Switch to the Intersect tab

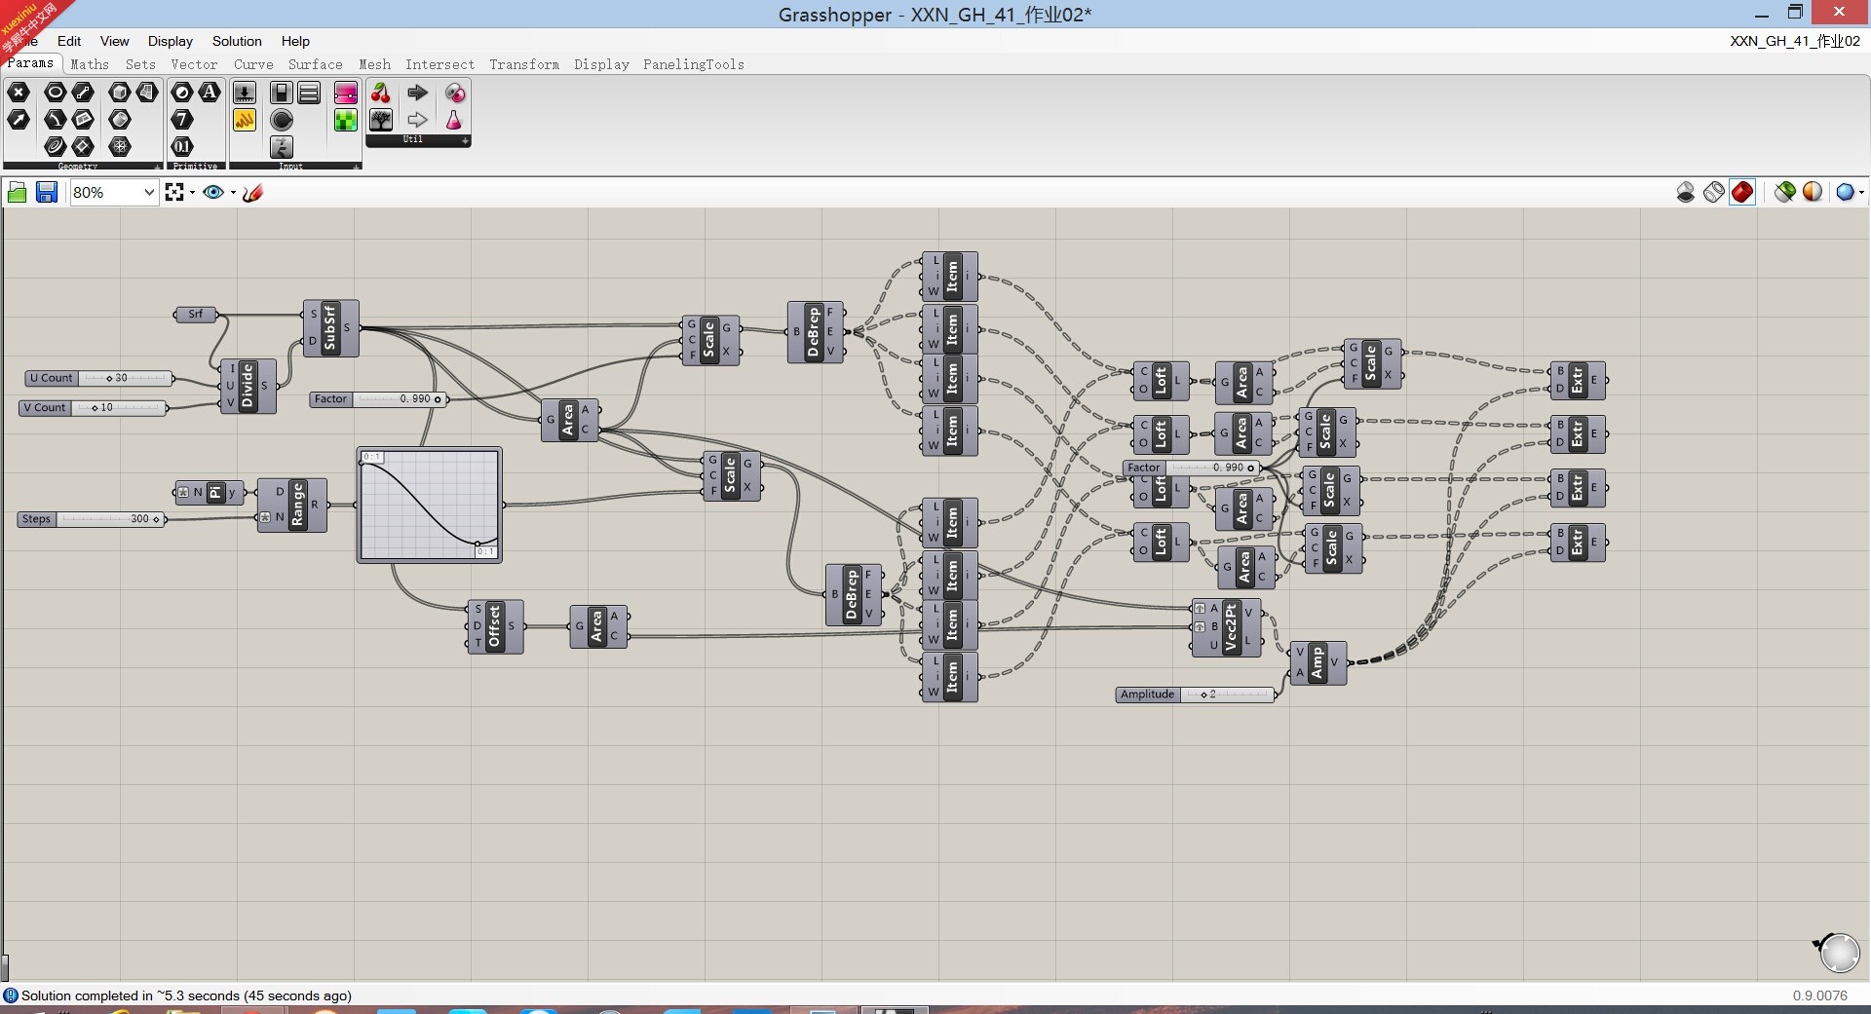point(440,64)
